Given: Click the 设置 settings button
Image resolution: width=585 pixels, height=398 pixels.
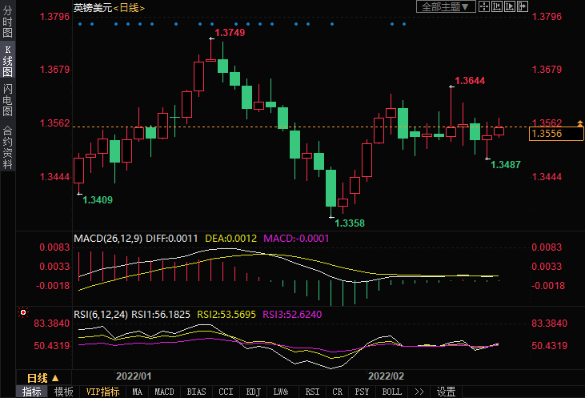Looking at the screenshot, I should 446,392.
